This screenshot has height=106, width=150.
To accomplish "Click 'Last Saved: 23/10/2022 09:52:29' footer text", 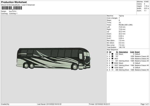I will point(49,104).
